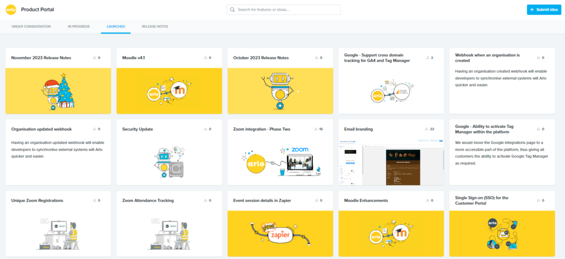Click vote icon on Organisation updated webhook card

point(95,129)
